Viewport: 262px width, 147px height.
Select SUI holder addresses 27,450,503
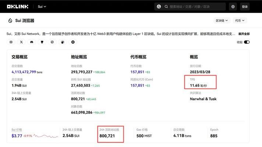(x=81, y=85)
